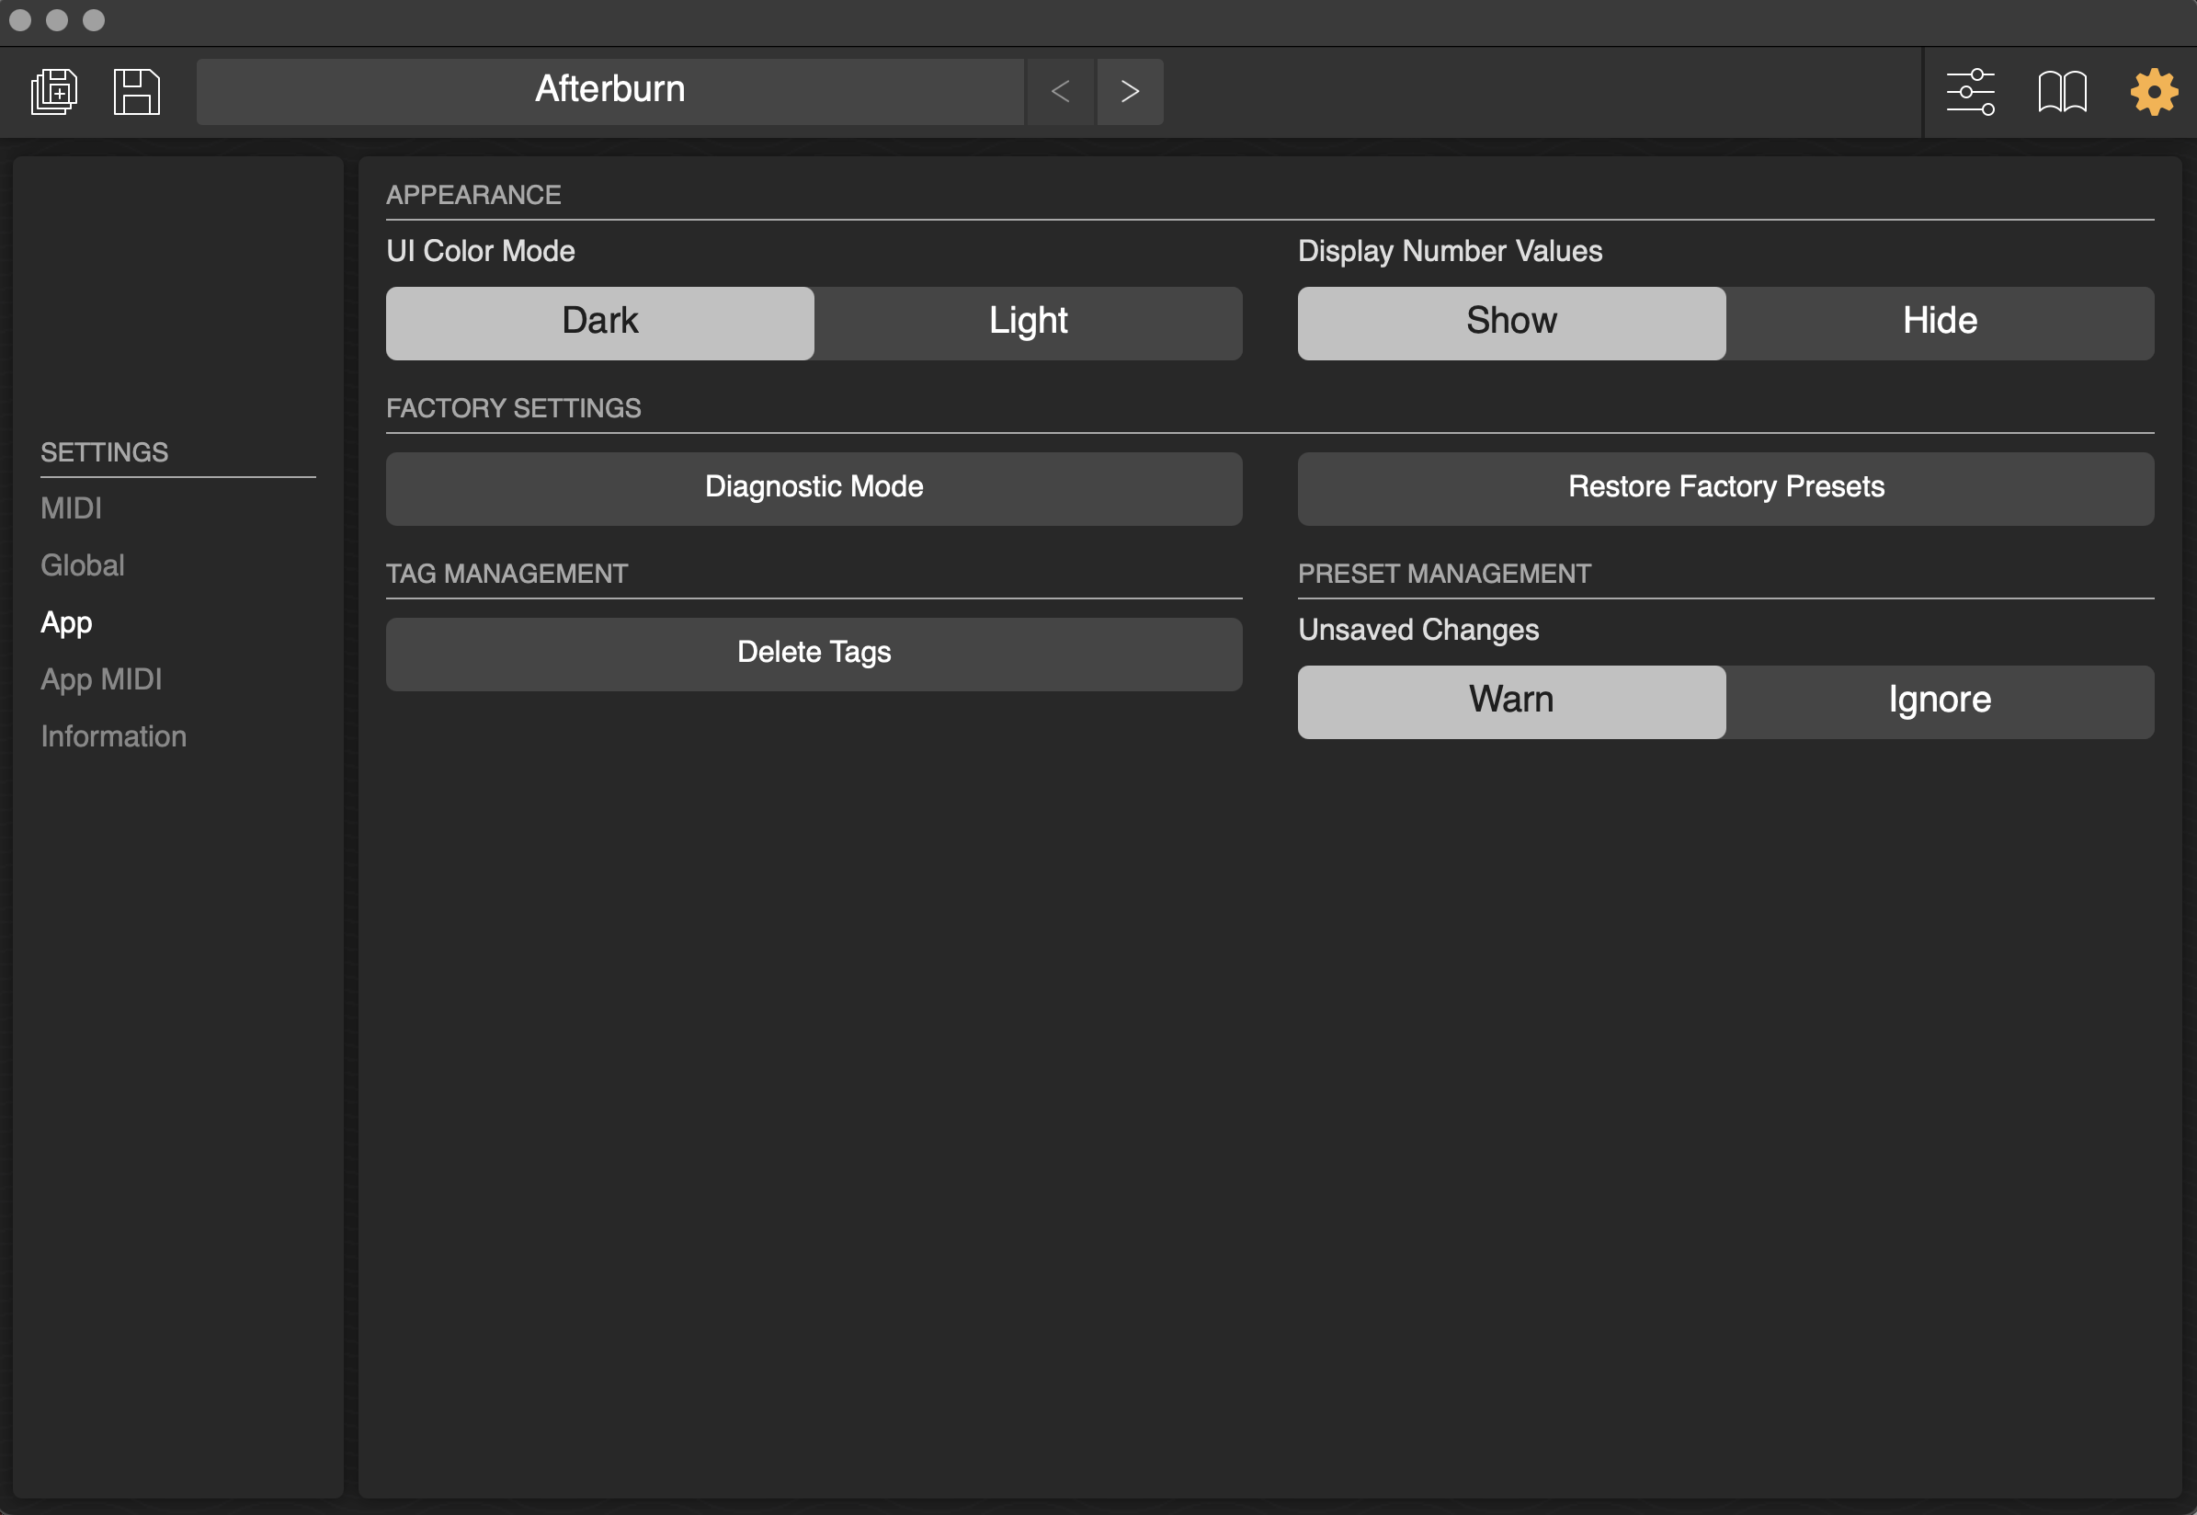The image size is (2197, 1515).
Task: Set Unsaved Changes to Warn
Action: [x=1511, y=701]
